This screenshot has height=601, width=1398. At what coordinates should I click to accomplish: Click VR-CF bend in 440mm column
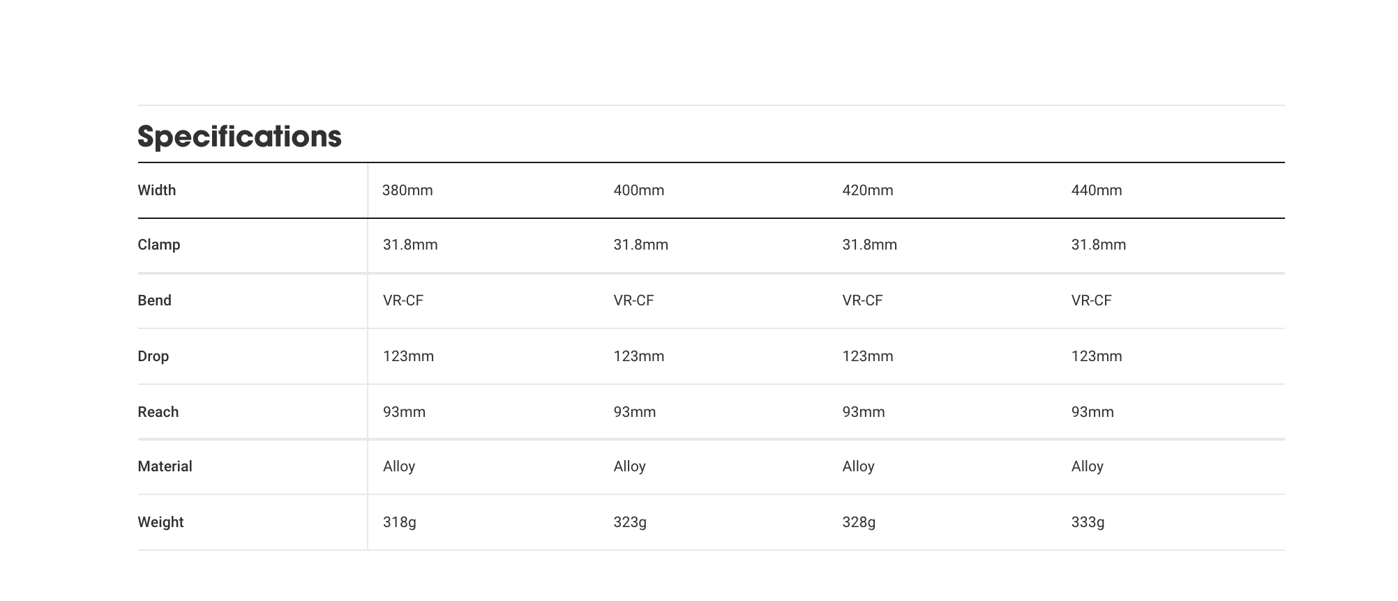1091,300
